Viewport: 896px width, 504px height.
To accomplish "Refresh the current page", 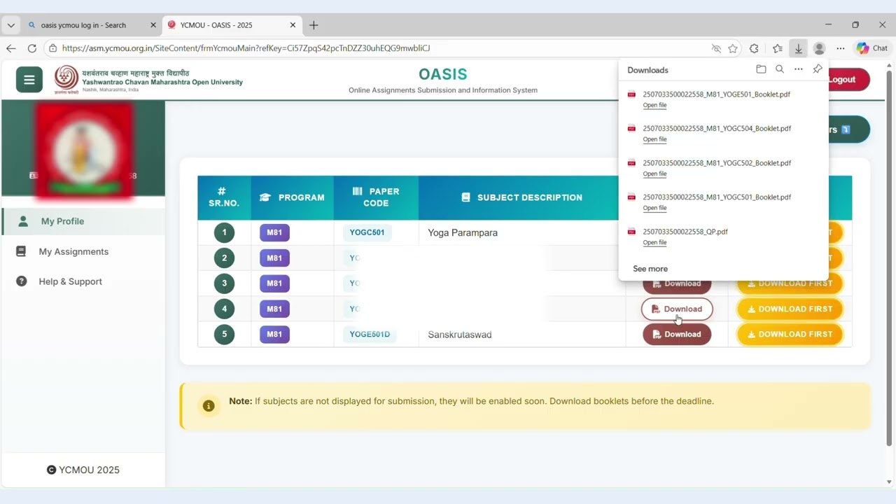I will pyautogui.click(x=31, y=48).
